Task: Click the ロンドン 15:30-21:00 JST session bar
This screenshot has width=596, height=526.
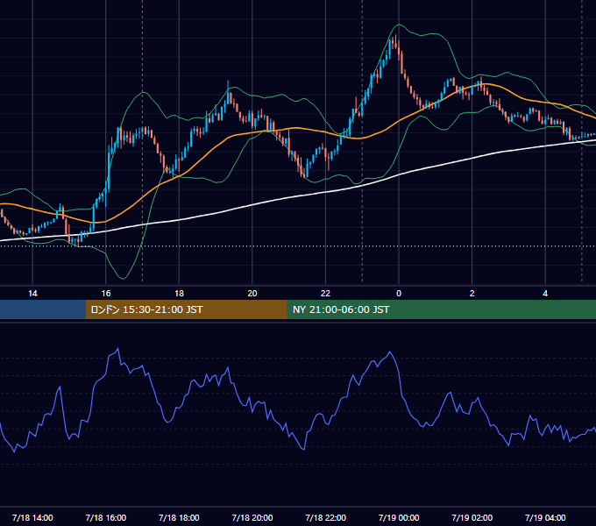Action: tap(186, 309)
